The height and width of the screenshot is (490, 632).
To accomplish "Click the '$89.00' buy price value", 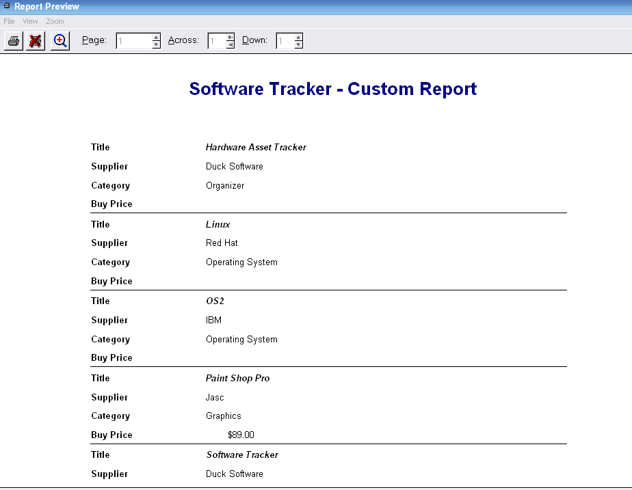I will 241,435.
